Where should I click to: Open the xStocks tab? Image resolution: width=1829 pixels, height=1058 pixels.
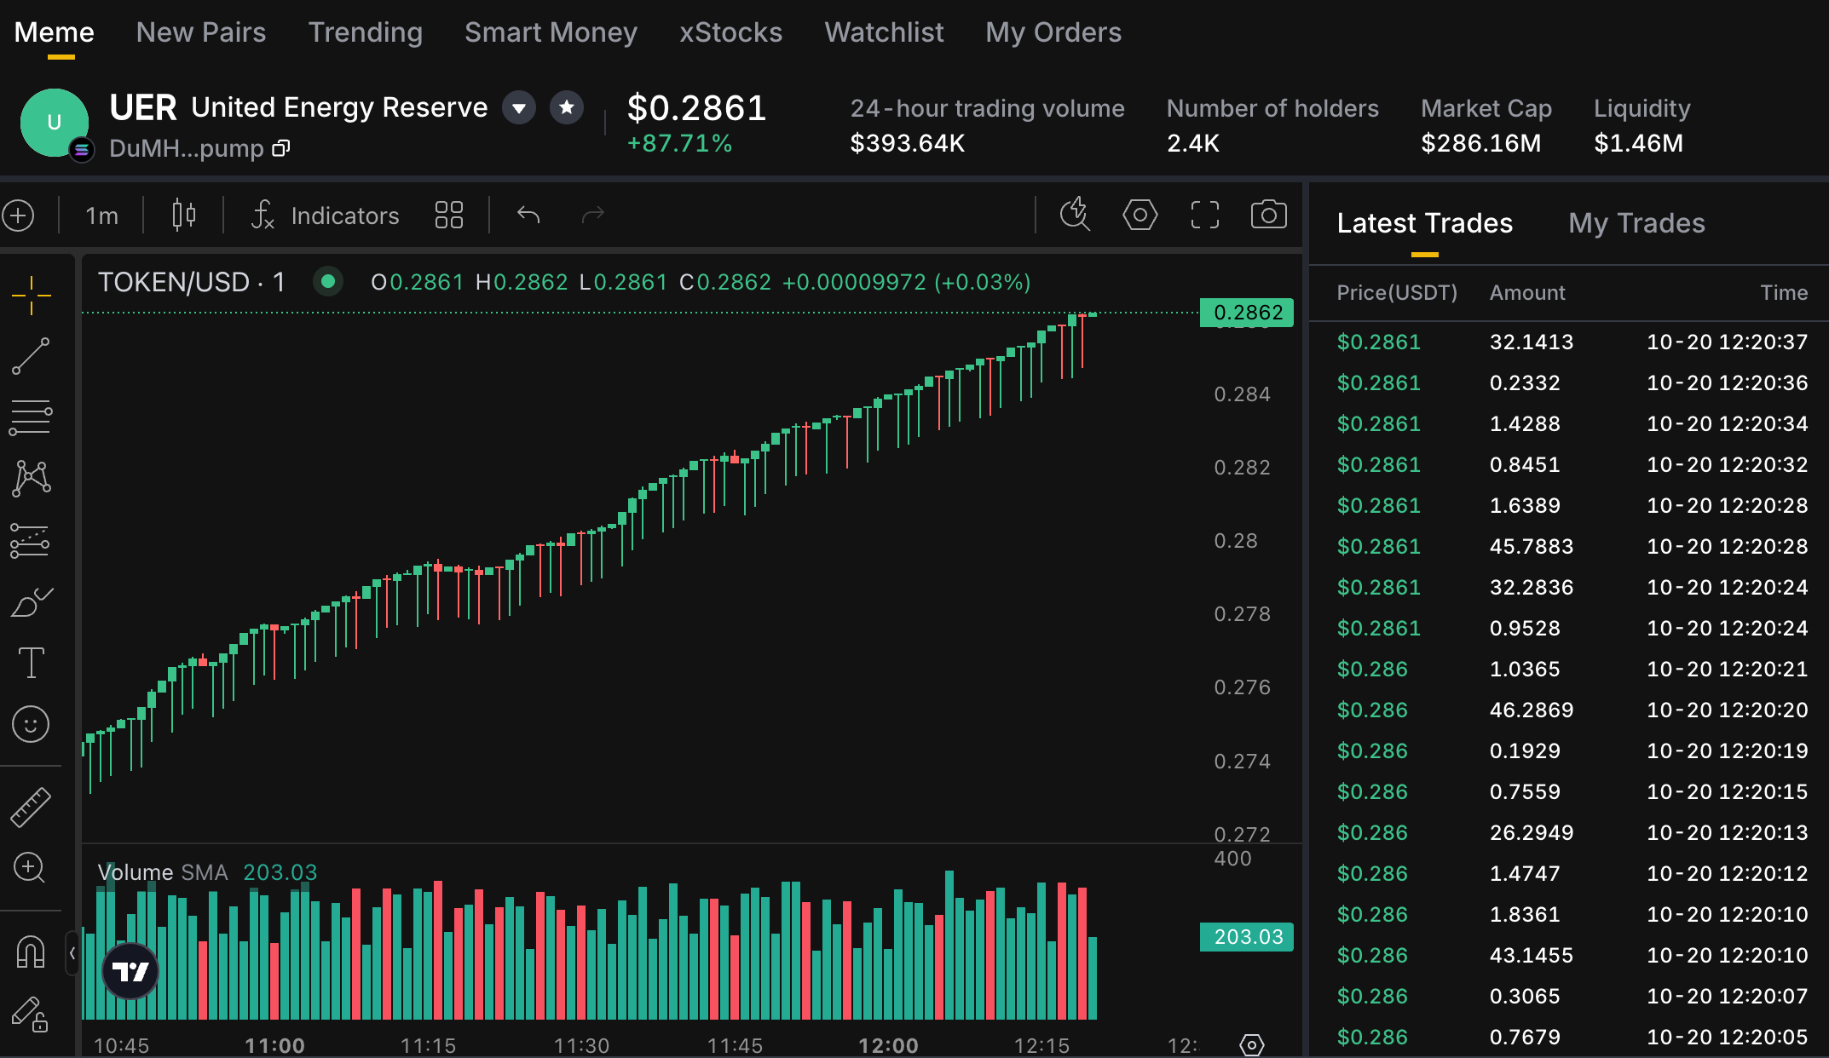pos(731,32)
